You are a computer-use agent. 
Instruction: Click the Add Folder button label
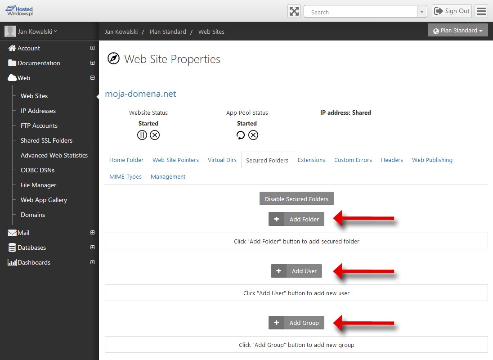point(304,219)
